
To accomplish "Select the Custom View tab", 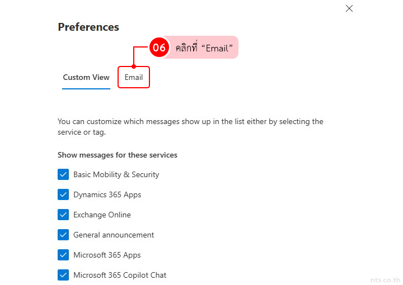I will click(x=86, y=77).
